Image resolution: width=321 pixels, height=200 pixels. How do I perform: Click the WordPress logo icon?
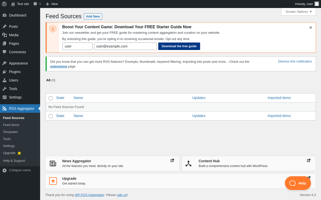pos(4,4)
